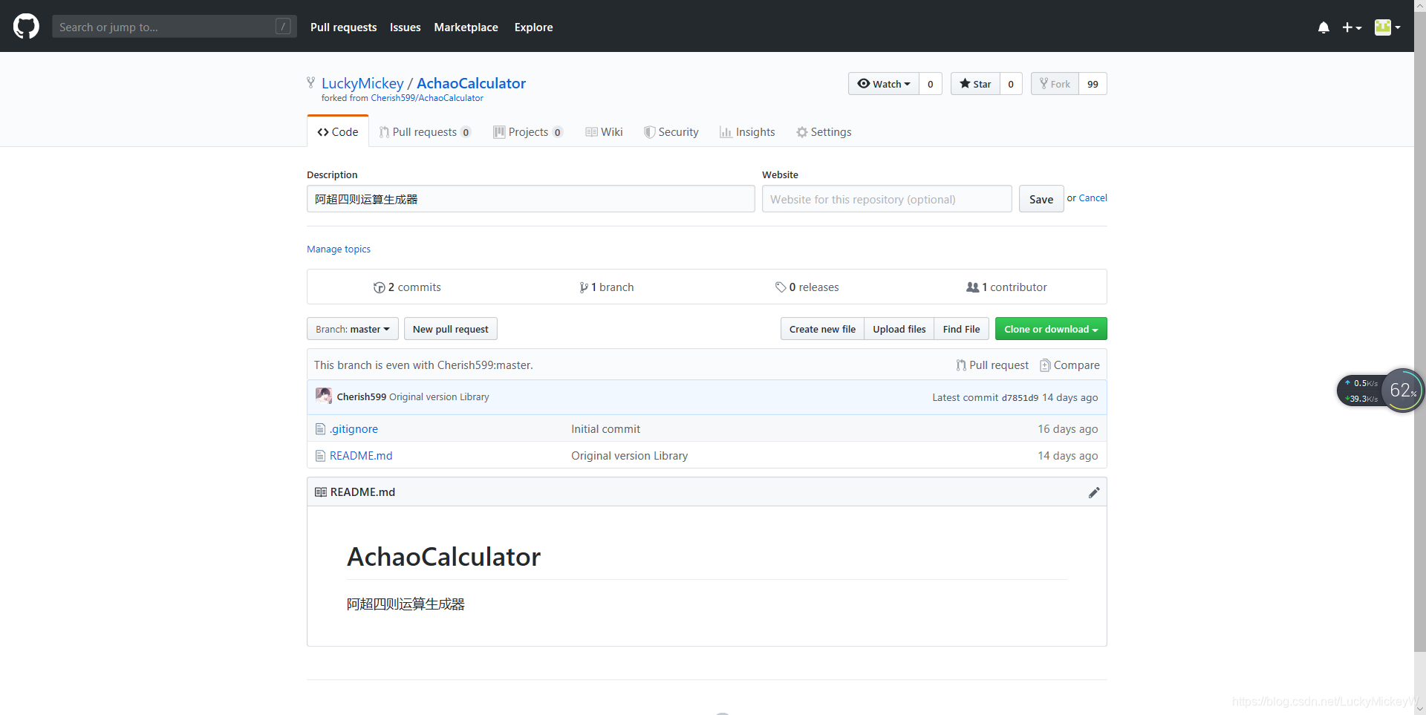The width and height of the screenshot is (1426, 715).
Task: Switch to the Security tab
Action: (x=671, y=132)
